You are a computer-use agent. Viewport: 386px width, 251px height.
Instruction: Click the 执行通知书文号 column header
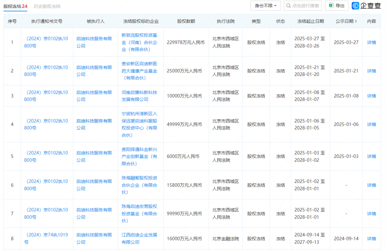click(47, 21)
